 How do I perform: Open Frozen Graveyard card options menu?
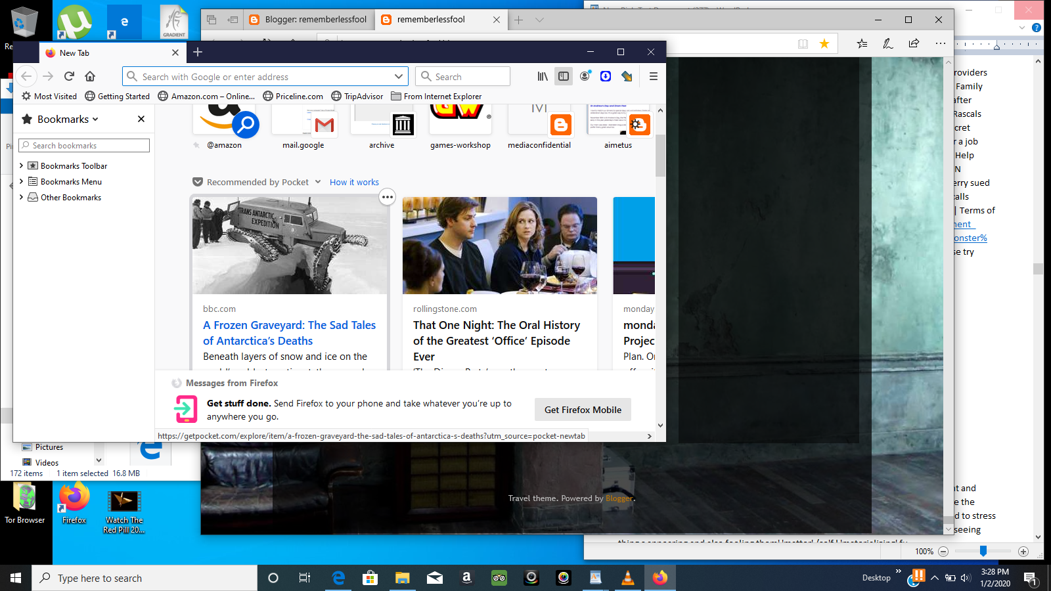388,197
